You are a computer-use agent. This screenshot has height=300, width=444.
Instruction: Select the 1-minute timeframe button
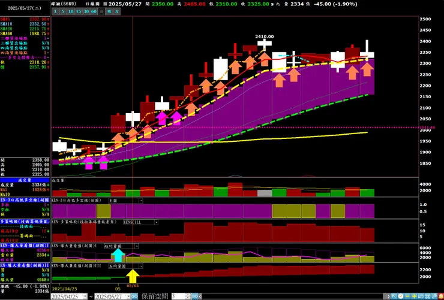tap(55, 11)
